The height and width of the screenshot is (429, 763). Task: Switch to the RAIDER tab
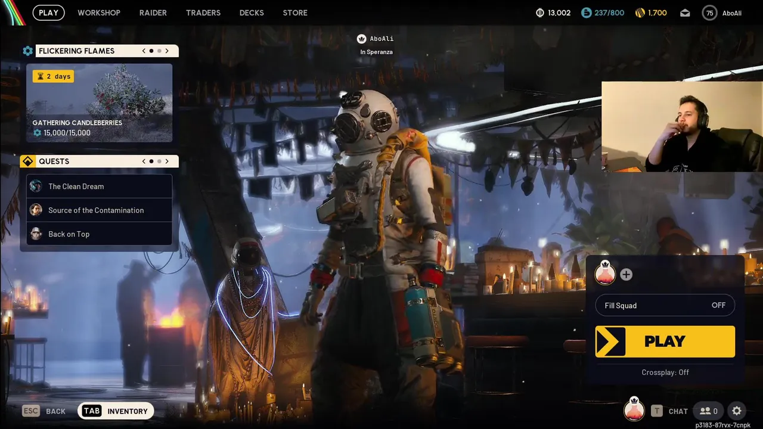coord(153,13)
